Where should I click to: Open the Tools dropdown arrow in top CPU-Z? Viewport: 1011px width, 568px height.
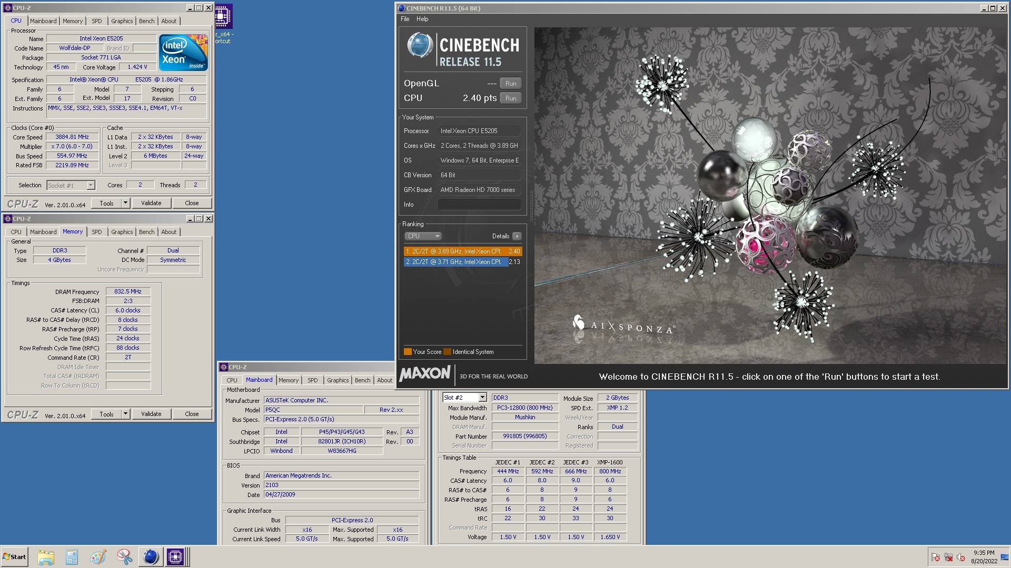(125, 203)
